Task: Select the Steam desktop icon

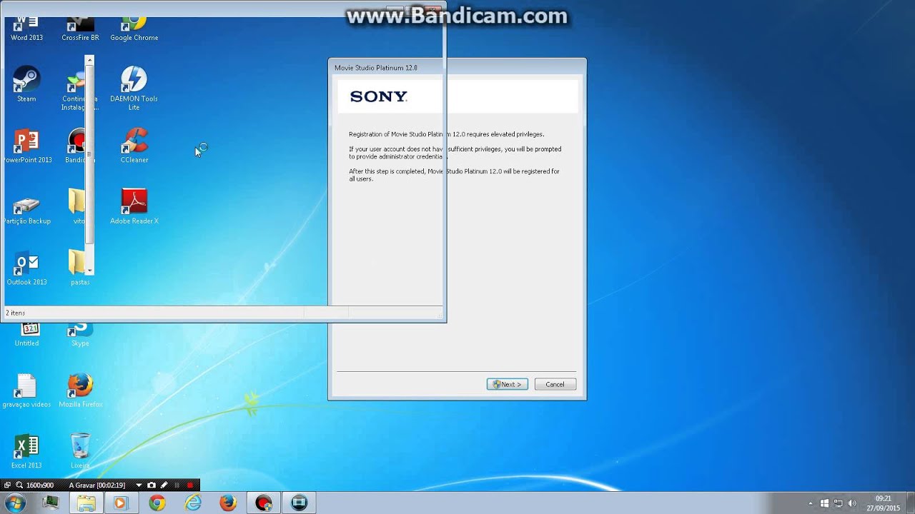Action: [26, 84]
